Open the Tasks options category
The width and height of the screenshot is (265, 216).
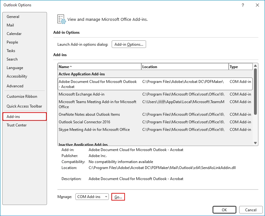click(x=25, y=51)
